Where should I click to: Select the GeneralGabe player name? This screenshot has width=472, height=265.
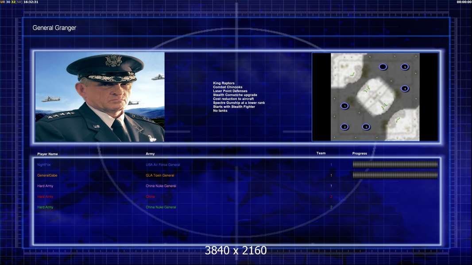click(47, 175)
